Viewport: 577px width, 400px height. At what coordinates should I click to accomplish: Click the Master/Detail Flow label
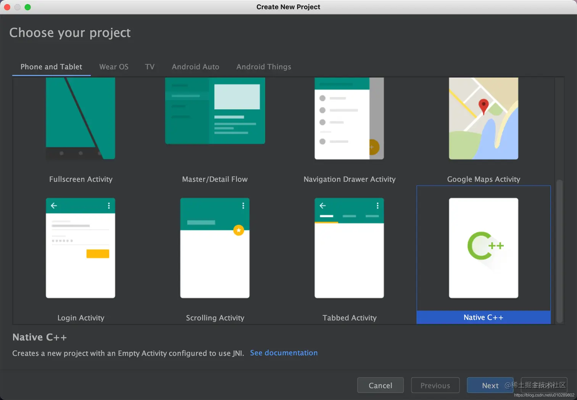click(215, 179)
